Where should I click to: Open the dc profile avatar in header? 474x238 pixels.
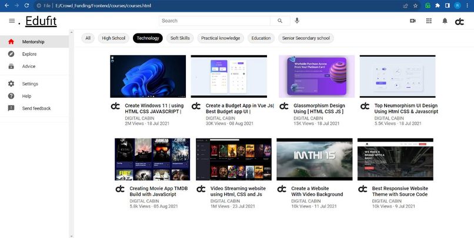click(459, 21)
